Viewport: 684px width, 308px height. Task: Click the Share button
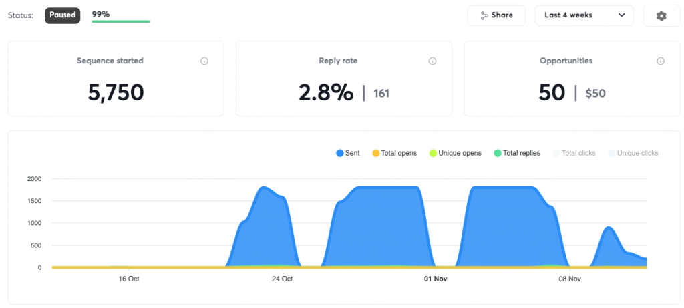[x=496, y=16]
